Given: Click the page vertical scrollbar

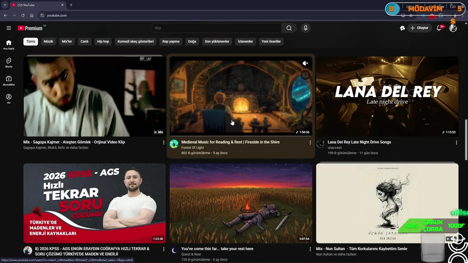Looking at the screenshot, I should [x=466, y=139].
